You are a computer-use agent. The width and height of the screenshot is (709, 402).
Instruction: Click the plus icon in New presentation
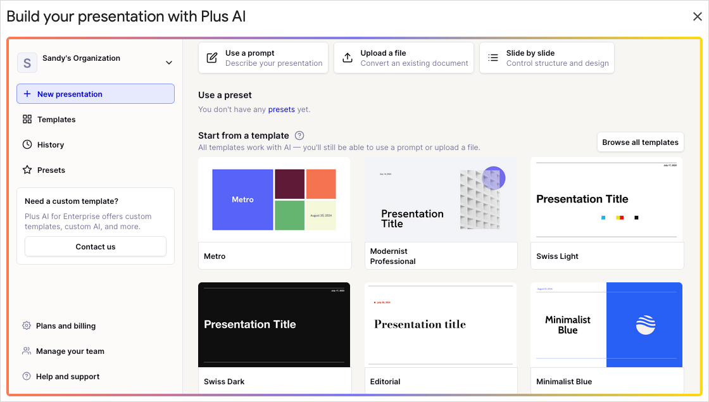tap(27, 94)
